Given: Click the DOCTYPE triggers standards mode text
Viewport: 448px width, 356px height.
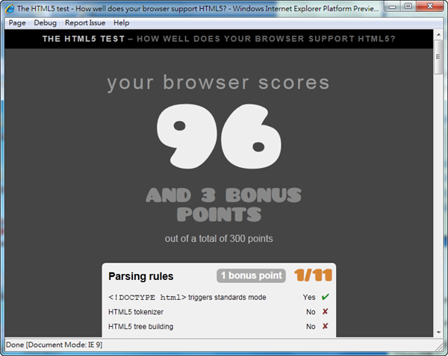Looking at the screenshot, I should point(187,297).
